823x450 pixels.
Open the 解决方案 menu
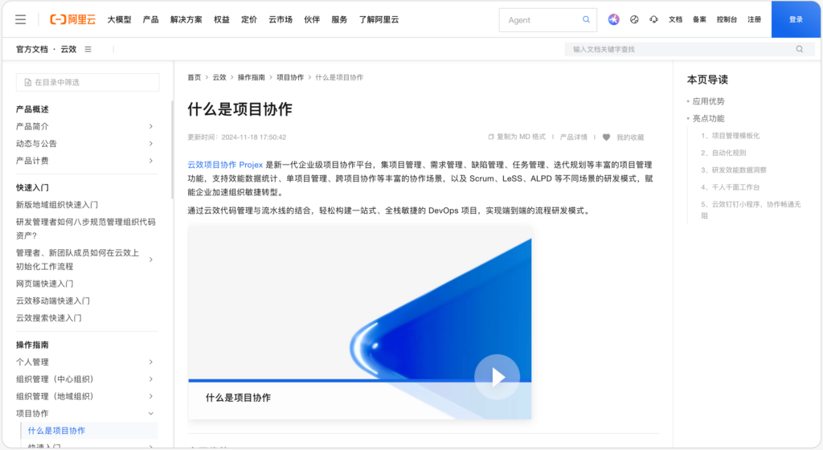click(x=186, y=20)
